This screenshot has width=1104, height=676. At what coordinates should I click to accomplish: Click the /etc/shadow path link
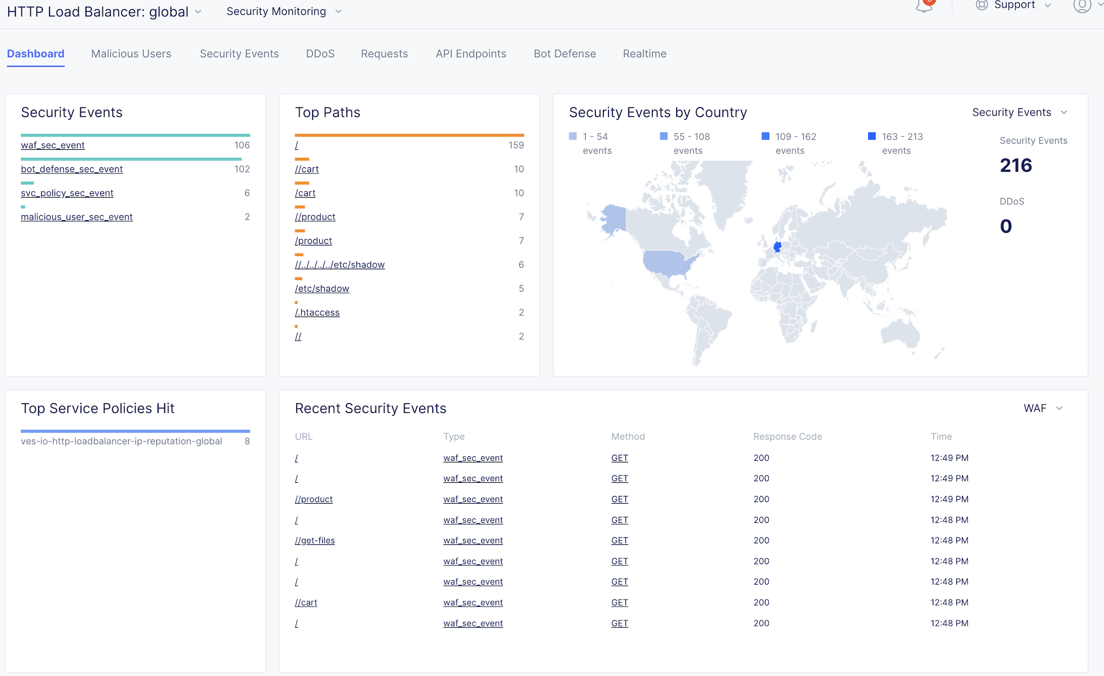[x=322, y=289]
